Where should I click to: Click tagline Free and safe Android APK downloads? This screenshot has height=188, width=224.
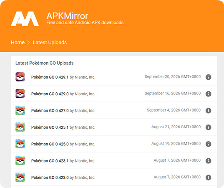tap(85, 23)
